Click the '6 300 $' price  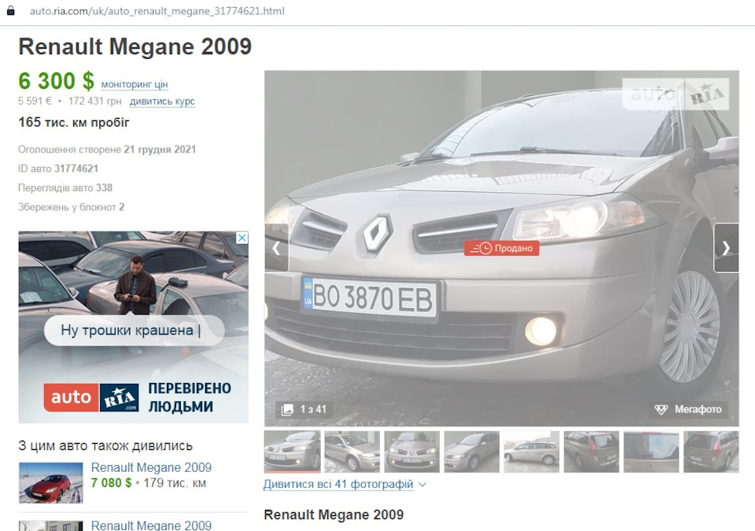tap(57, 80)
